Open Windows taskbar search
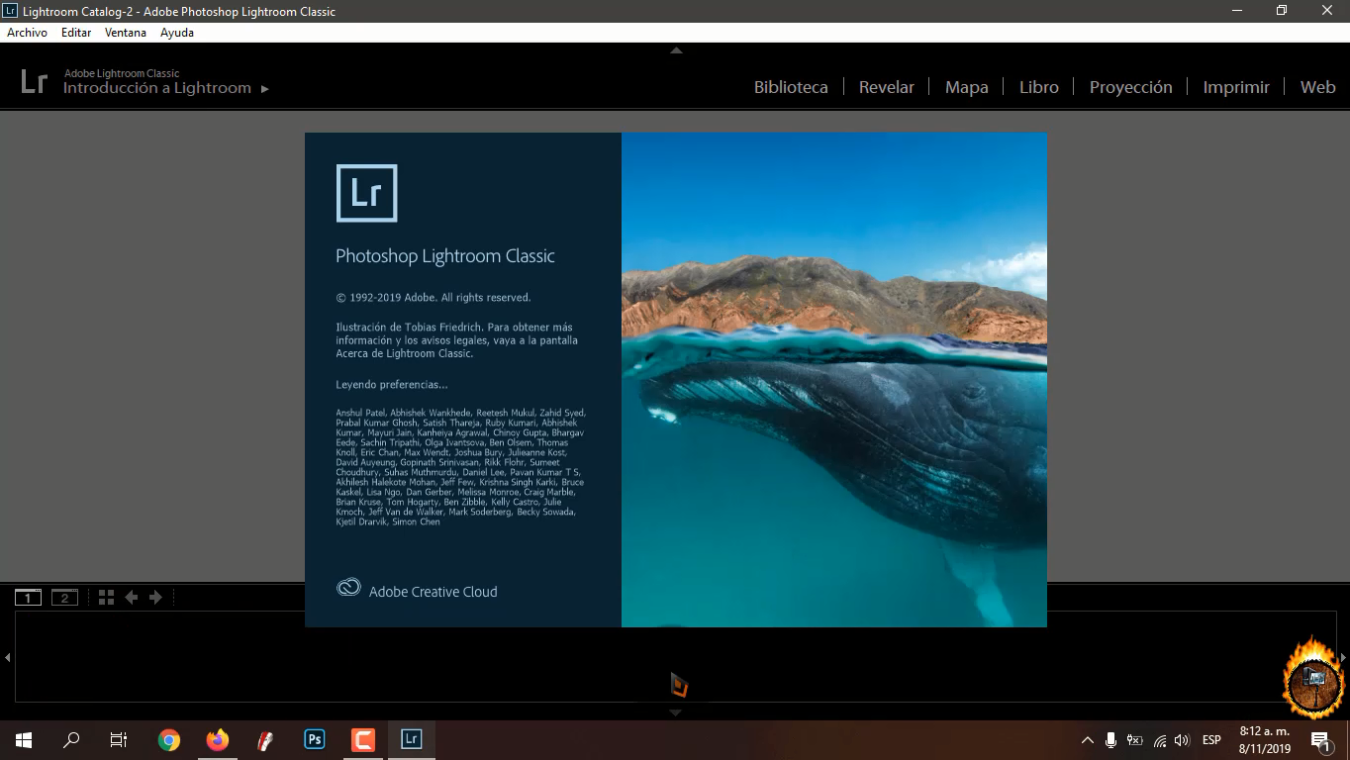Screen dimensions: 1350x760 pyautogui.click(x=71, y=739)
